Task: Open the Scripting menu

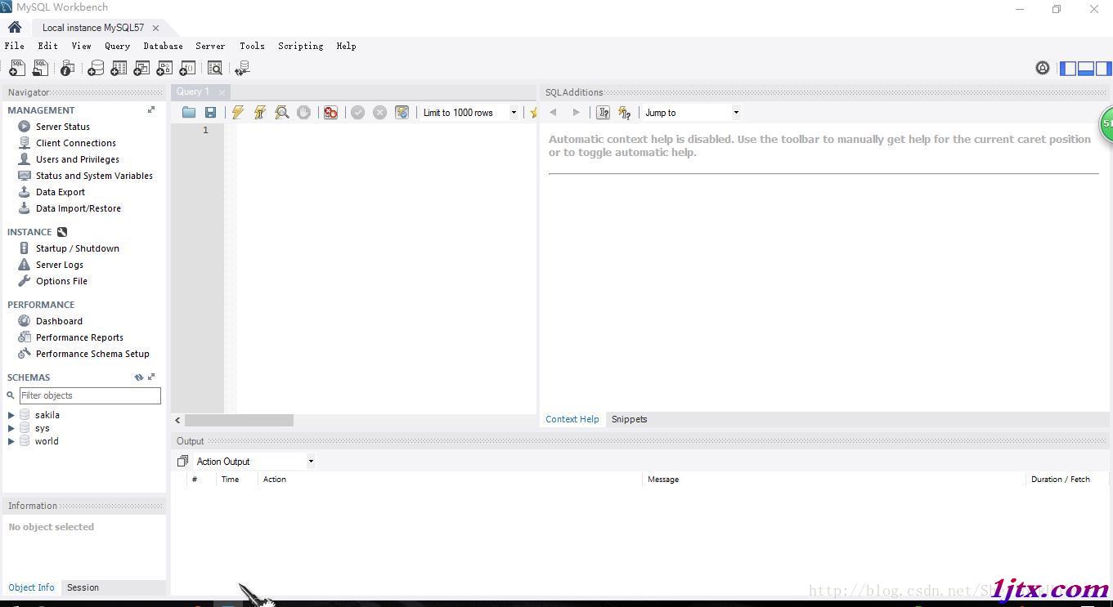Action: [x=300, y=46]
